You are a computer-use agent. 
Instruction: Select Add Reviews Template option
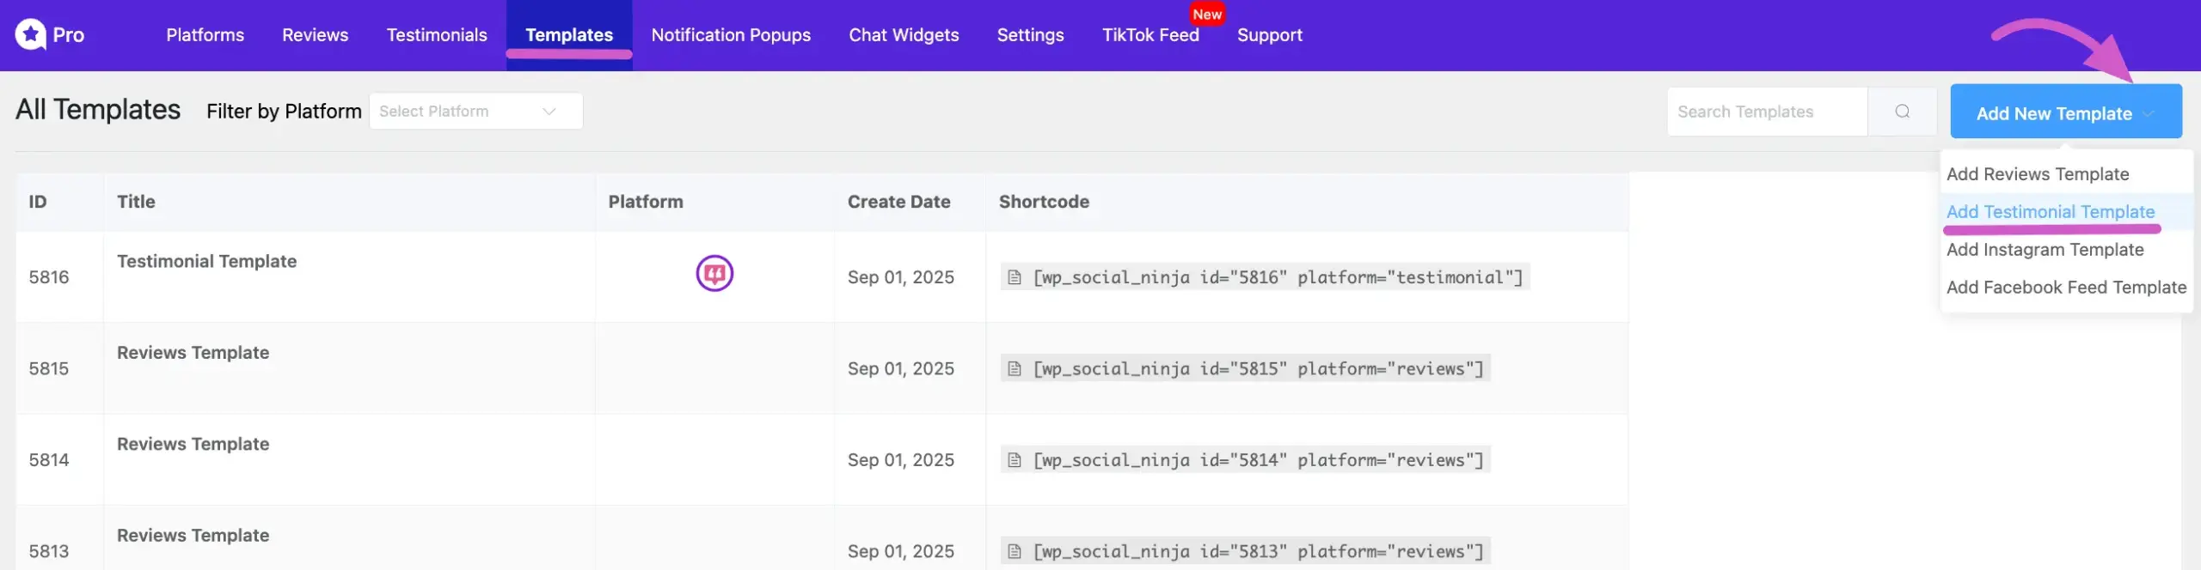click(x=2037, y=174)
